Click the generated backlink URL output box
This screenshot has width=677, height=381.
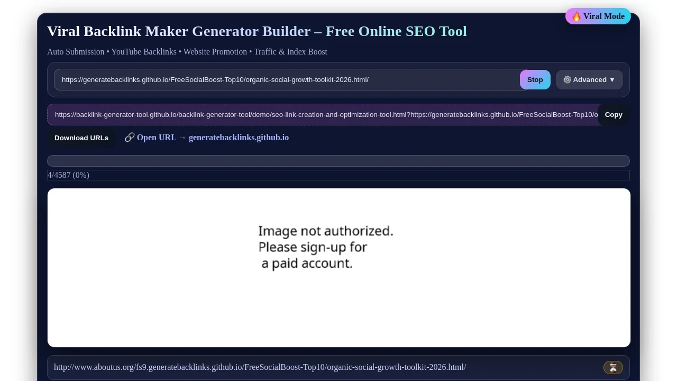tap(325, 115)
